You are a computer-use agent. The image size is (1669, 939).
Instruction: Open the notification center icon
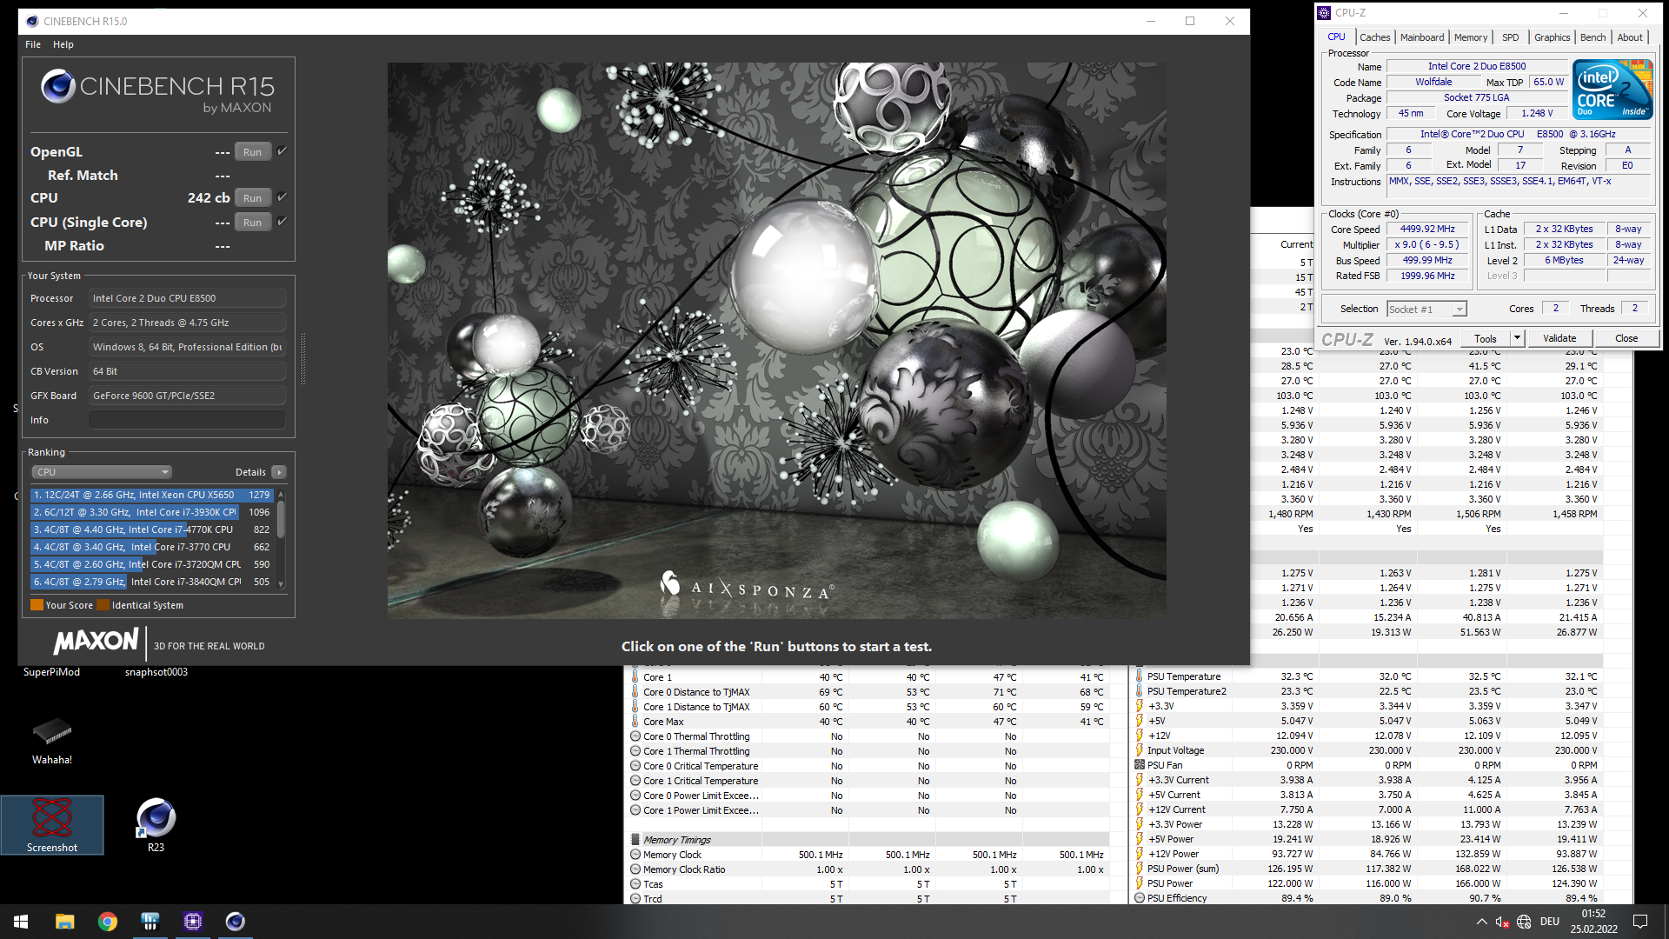(x=1640, y=922)
